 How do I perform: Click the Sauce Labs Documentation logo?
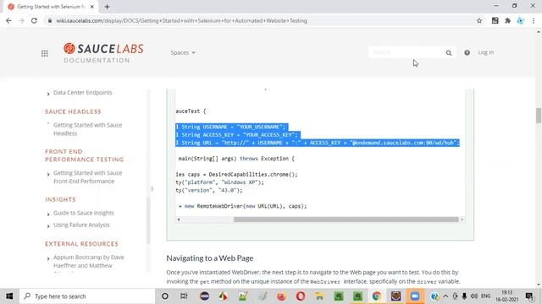[x=103, y=52]
